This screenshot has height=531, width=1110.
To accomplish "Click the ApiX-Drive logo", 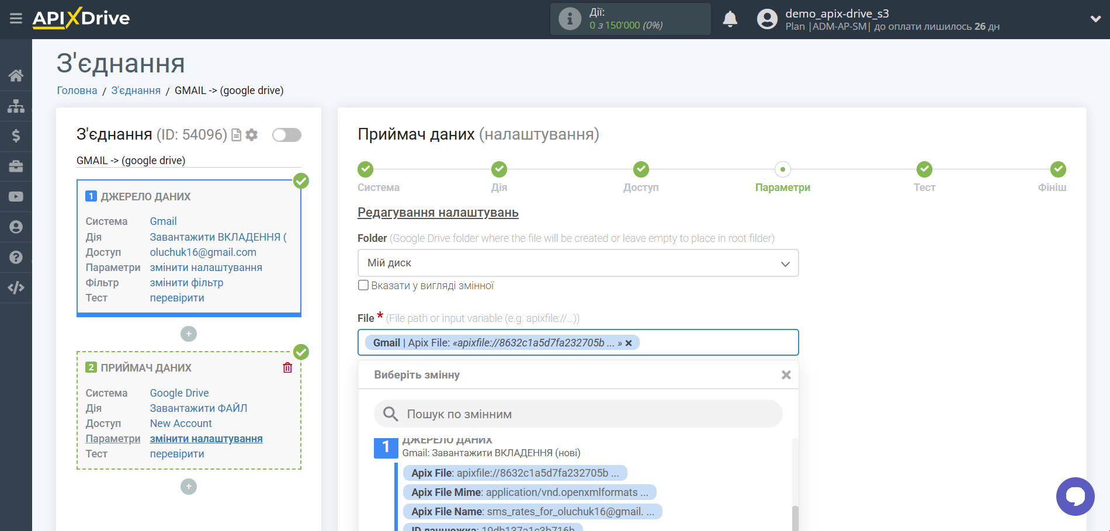I will [x=81, y=18].
